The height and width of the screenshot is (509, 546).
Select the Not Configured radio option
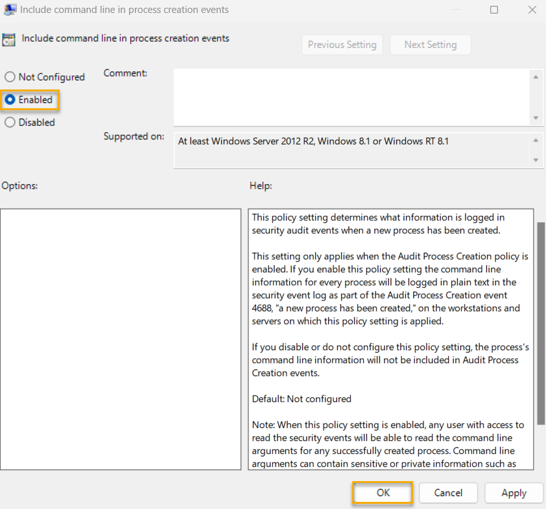pos(10,77)
